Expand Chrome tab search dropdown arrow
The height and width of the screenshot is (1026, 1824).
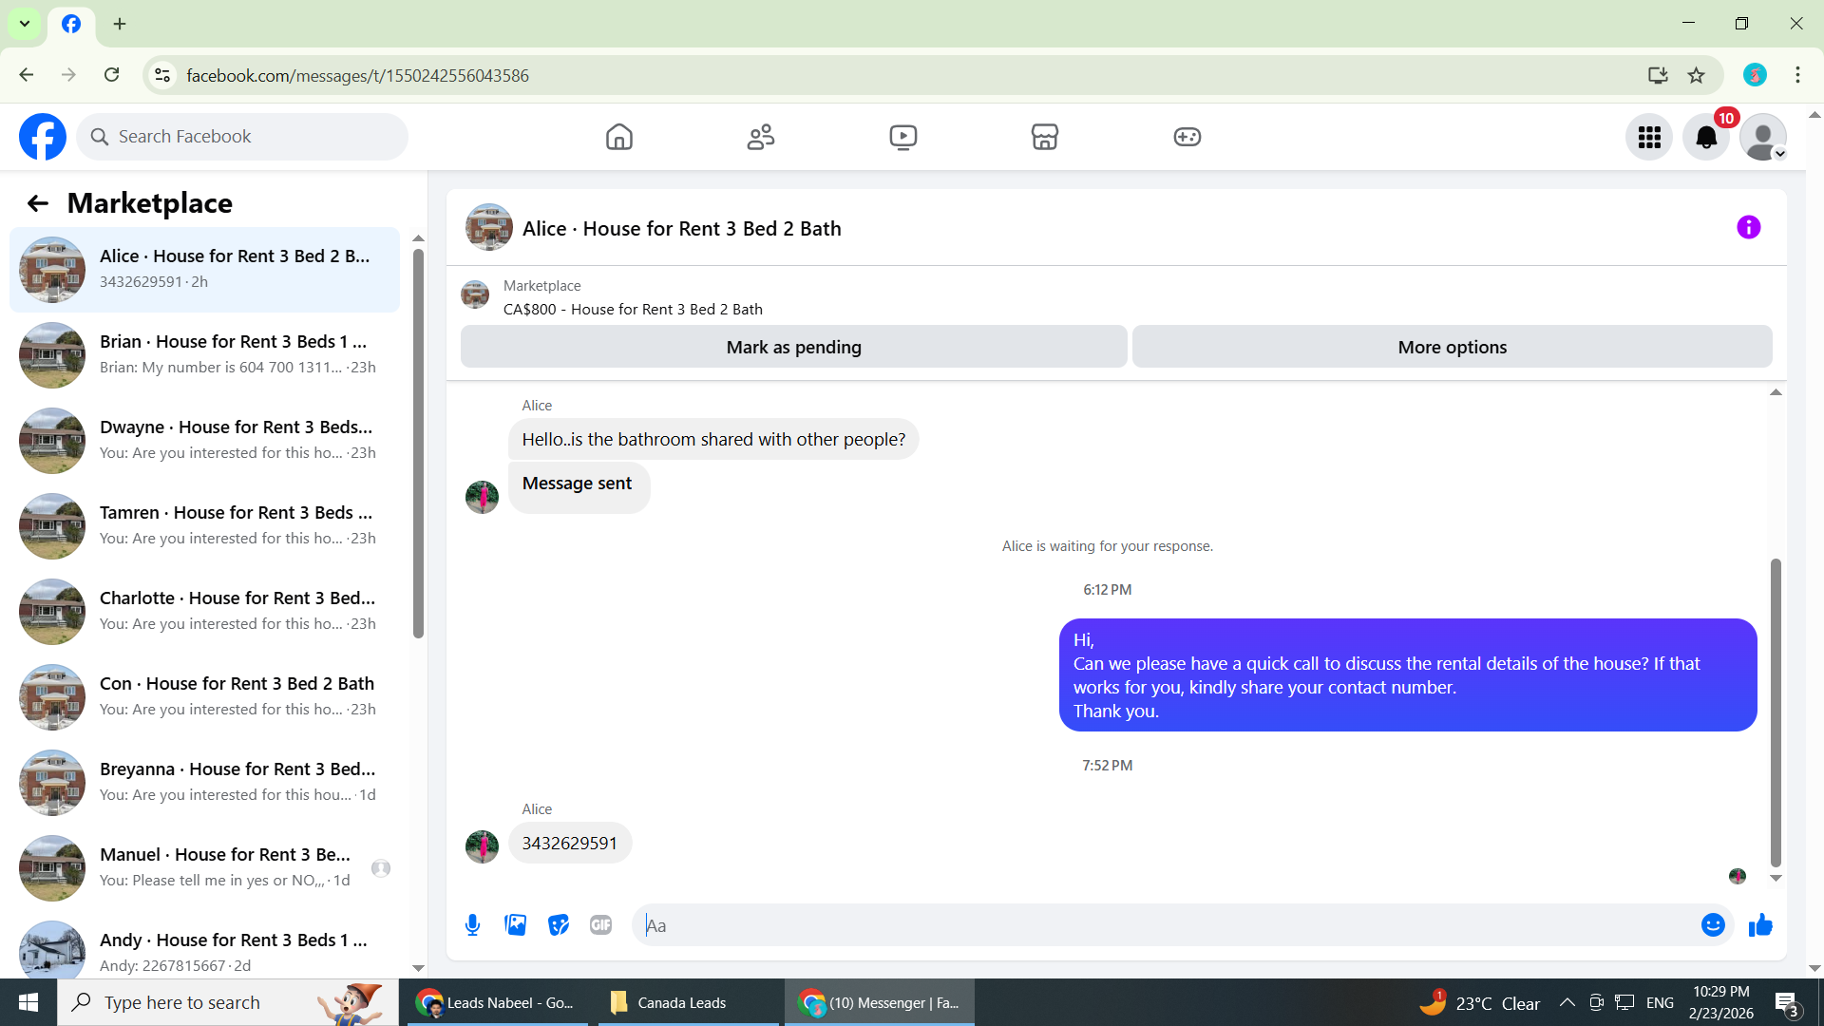point(25,24)
